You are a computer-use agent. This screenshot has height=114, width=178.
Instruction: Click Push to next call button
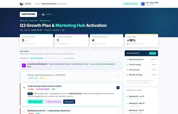pyautogui.click(x=53, y=102)
